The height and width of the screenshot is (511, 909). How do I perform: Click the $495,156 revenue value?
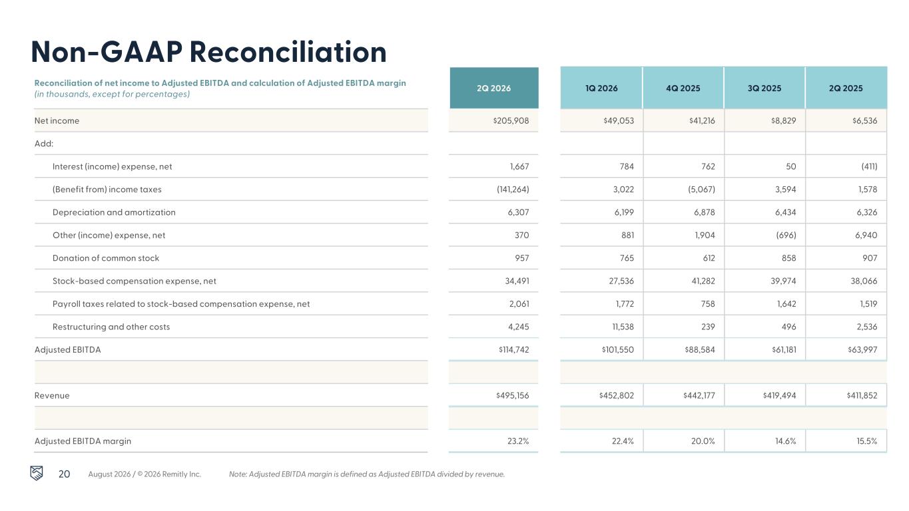pos(512,395)
